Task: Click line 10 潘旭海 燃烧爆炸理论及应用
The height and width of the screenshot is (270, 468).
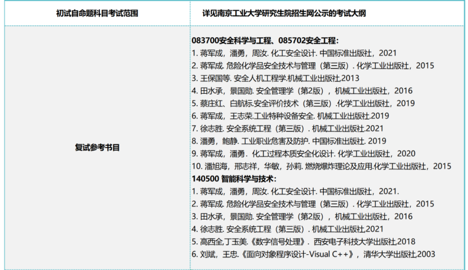Action: click(321, 166)
